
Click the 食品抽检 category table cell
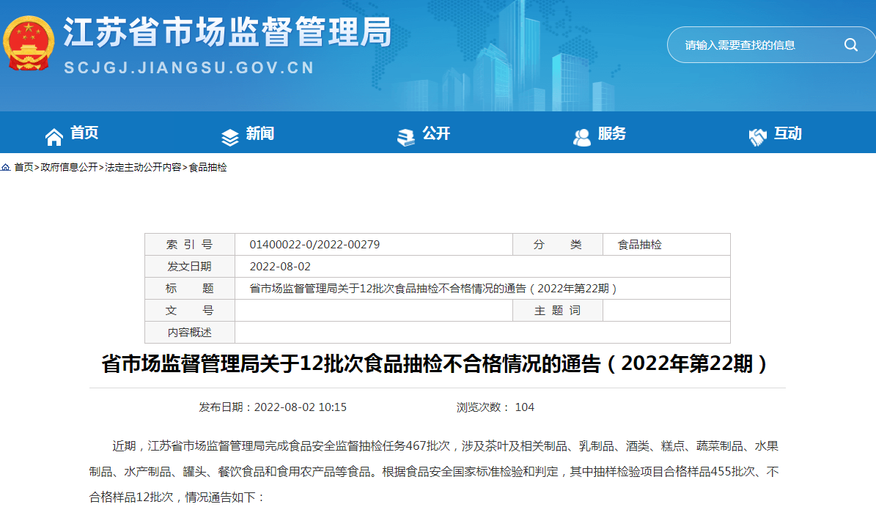click(x=666, y=245)
